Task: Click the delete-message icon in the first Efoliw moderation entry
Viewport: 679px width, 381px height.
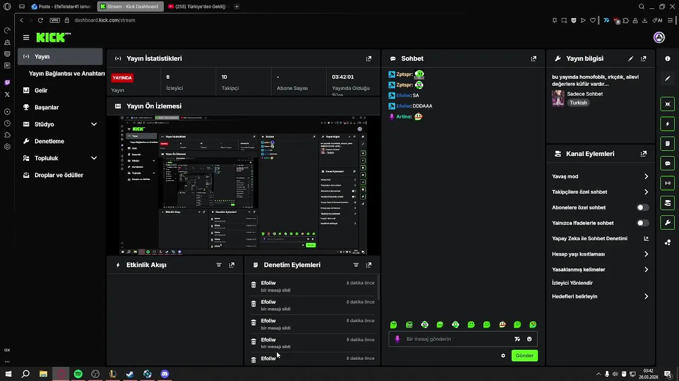Action: click(x=254, y=285)
